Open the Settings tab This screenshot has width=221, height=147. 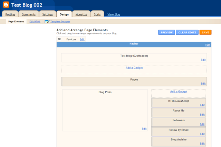pos(48,14)
